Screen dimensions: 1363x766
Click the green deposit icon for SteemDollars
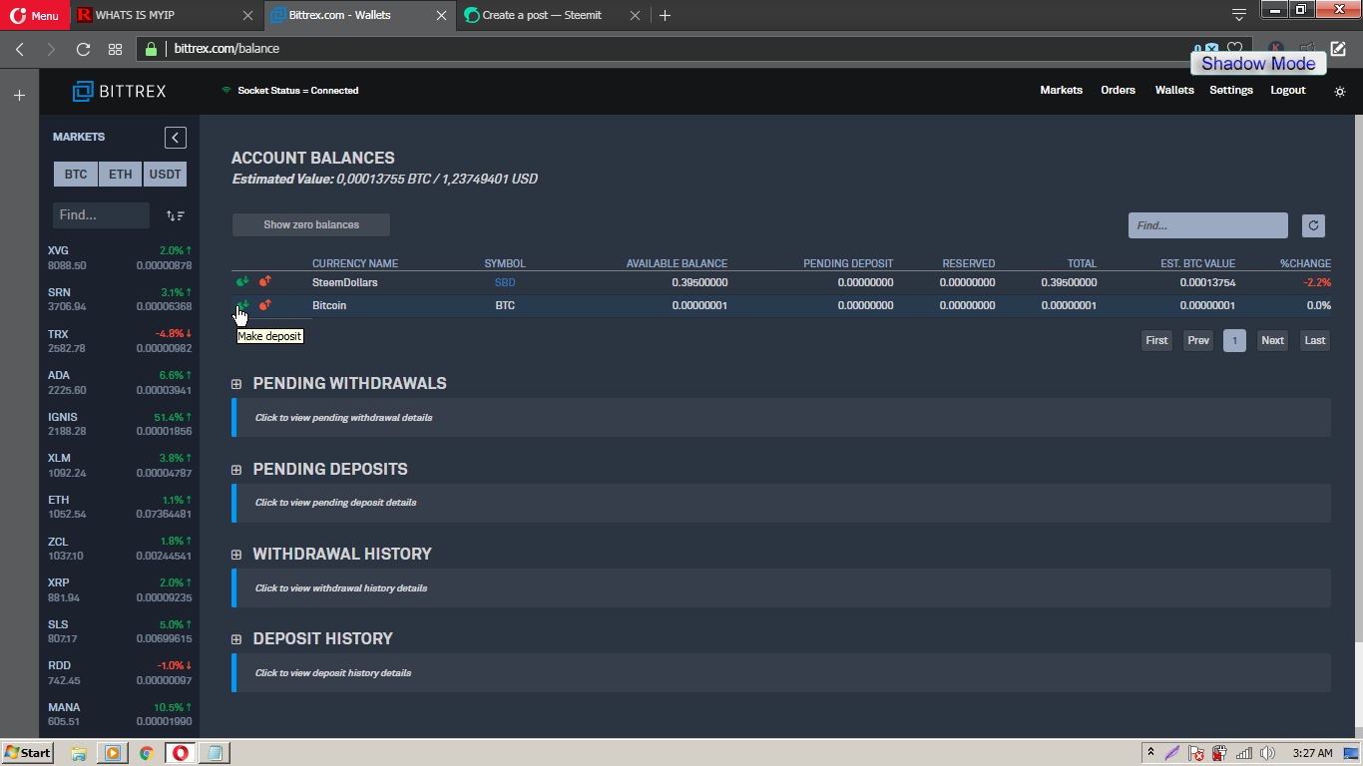pos(241,282)
